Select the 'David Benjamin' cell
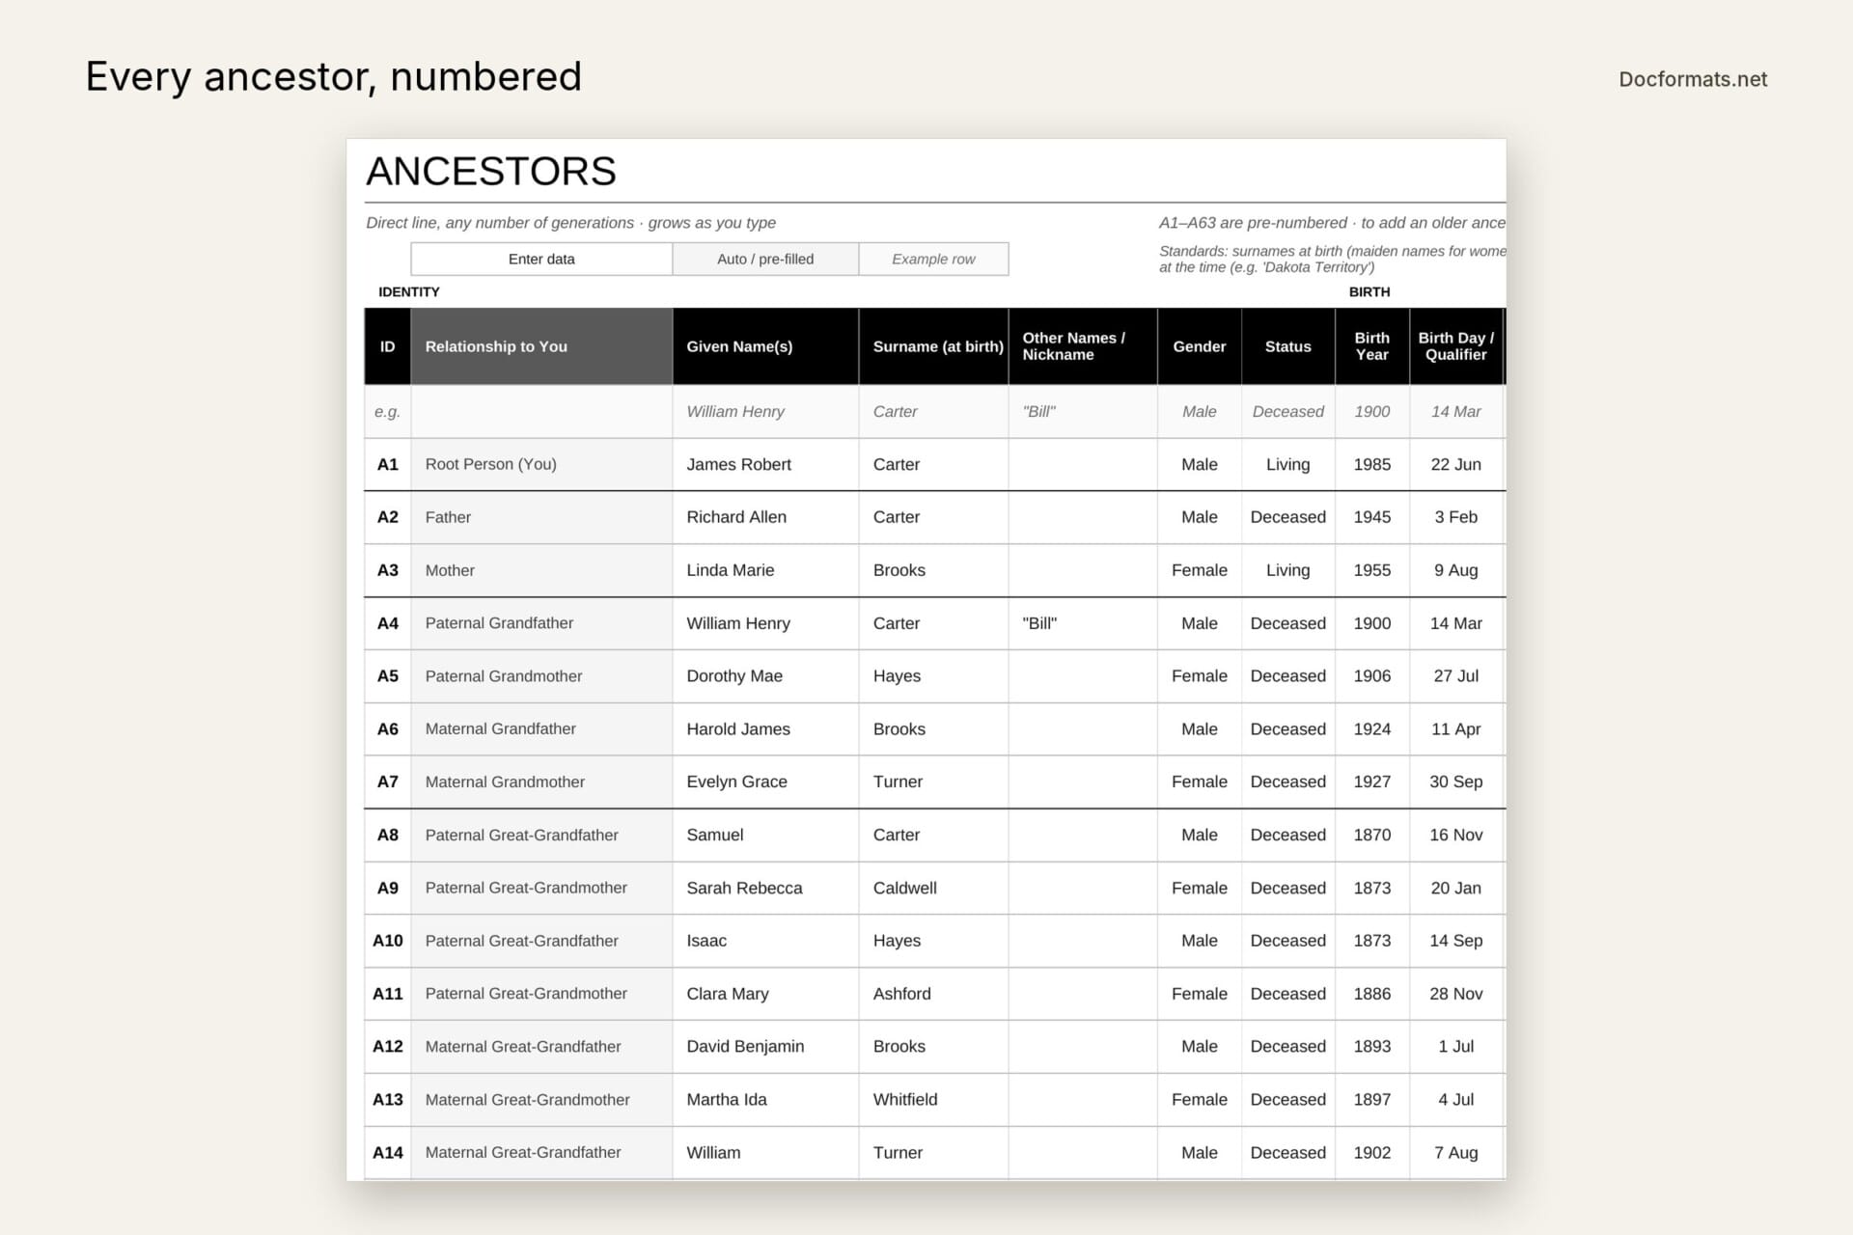This screenshot has height=1235, width=1853. coord(765,1046)
